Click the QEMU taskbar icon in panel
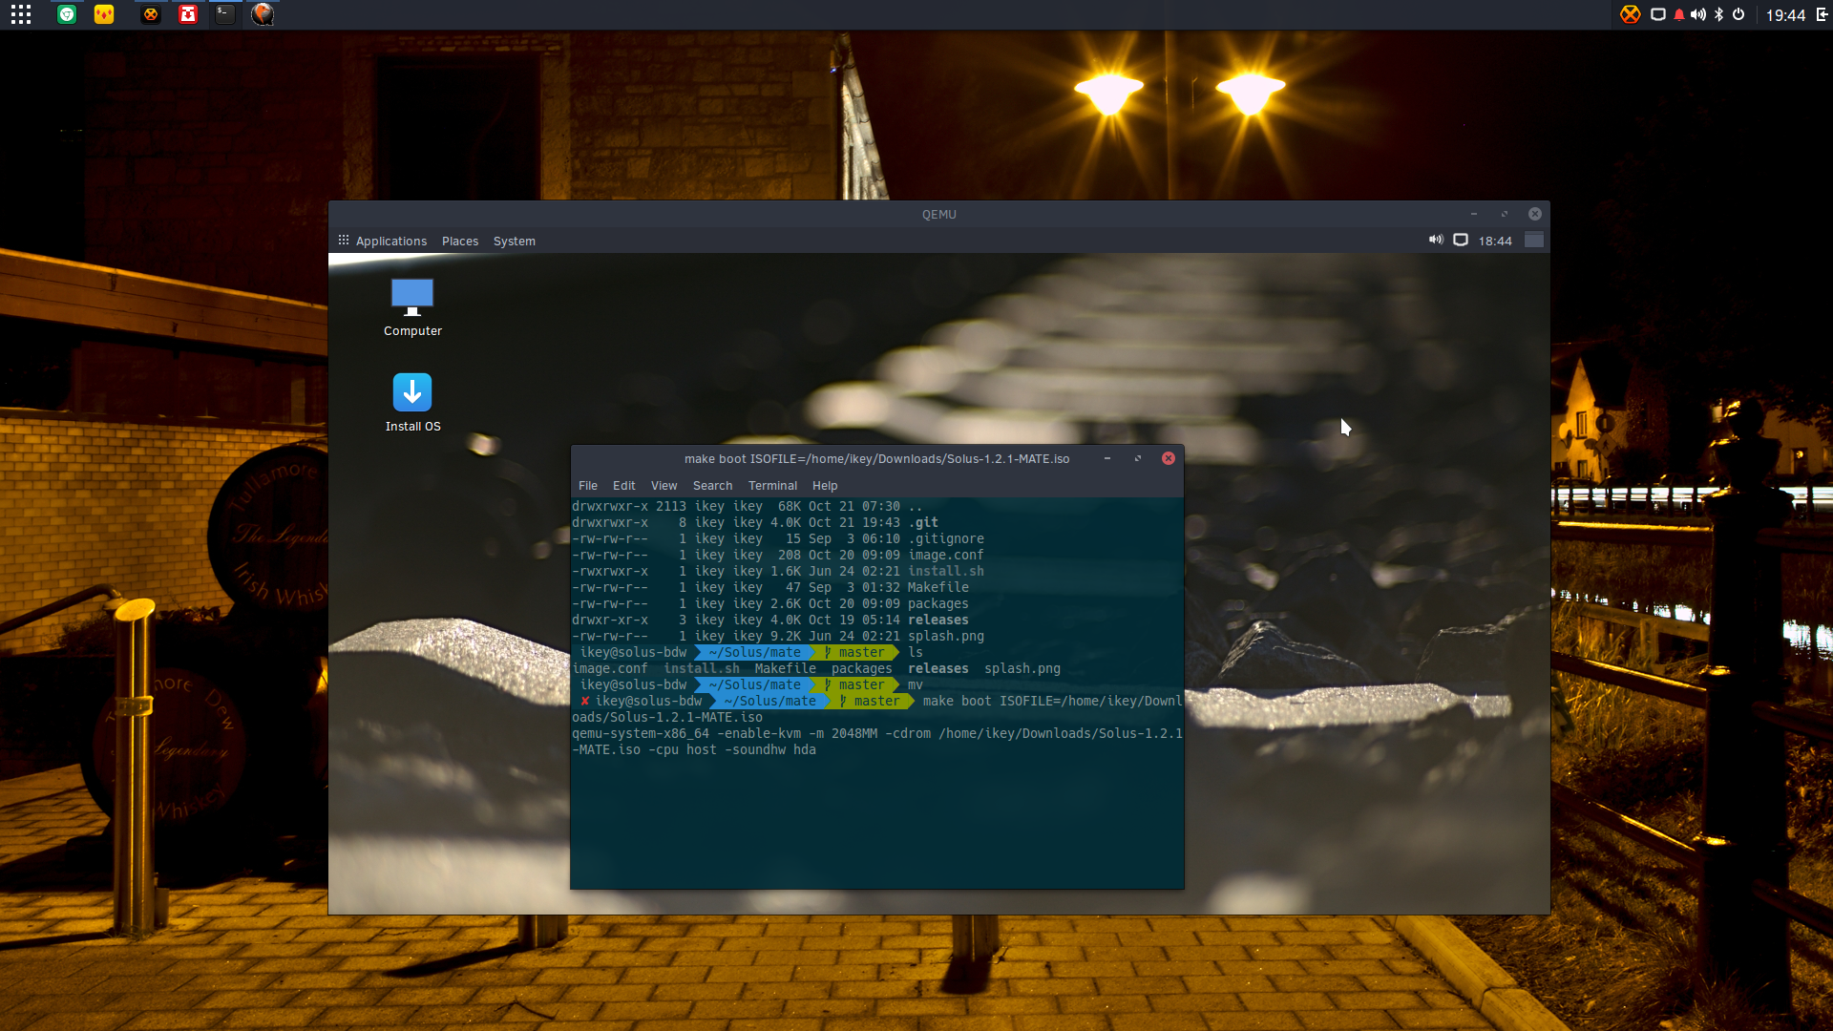The width and height of the screenshot is (1833, 1031). [151, 14]
